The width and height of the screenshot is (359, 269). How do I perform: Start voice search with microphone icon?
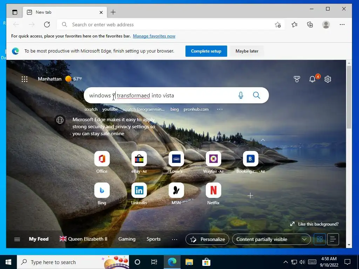click(x=241, y=95)
